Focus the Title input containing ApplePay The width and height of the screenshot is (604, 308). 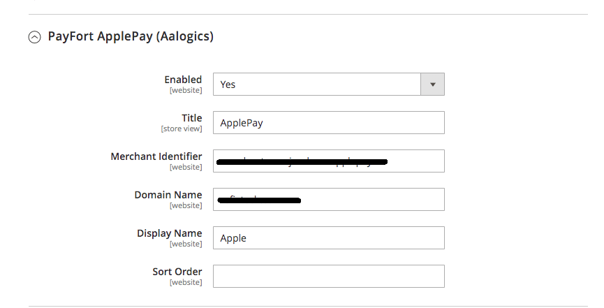(x=329, y=123)
